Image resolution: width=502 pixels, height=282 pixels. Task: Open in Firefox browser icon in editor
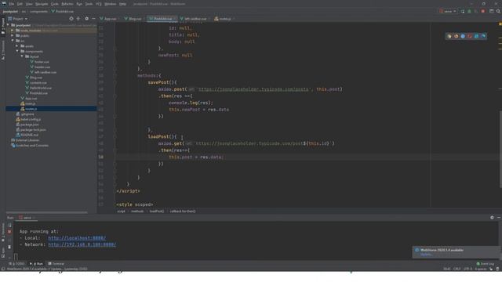click(457, 36)
